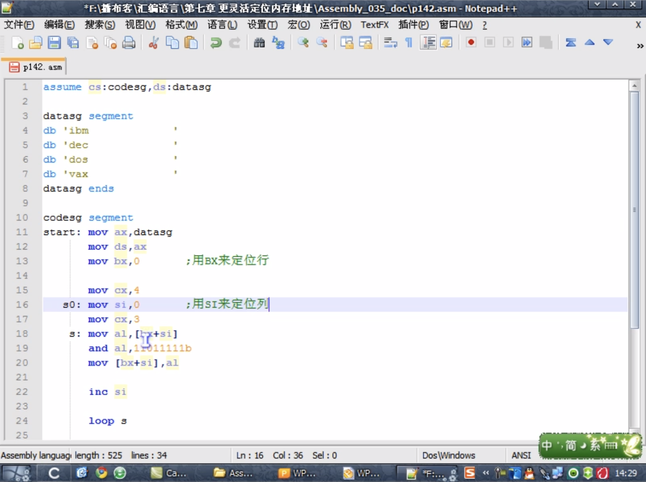
Task: Click the blue Sigma toolbar icon
Action: 571,42
